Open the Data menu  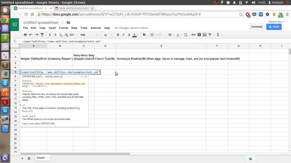coord(74,28)
